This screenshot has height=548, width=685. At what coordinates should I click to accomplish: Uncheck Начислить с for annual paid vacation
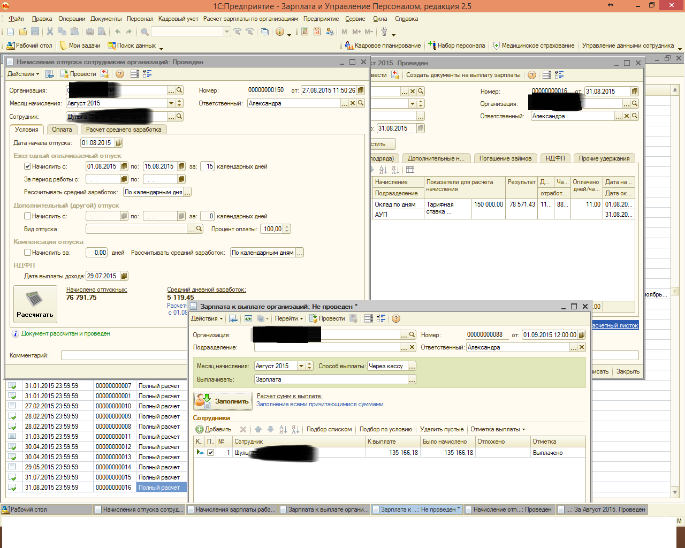click(28, 166)
